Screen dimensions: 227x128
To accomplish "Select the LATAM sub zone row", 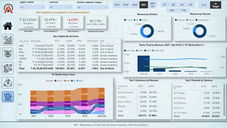I will tap(68, 59).
